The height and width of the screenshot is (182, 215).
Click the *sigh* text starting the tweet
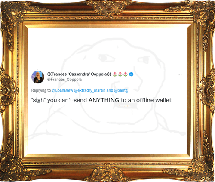(x=39, y=100)
